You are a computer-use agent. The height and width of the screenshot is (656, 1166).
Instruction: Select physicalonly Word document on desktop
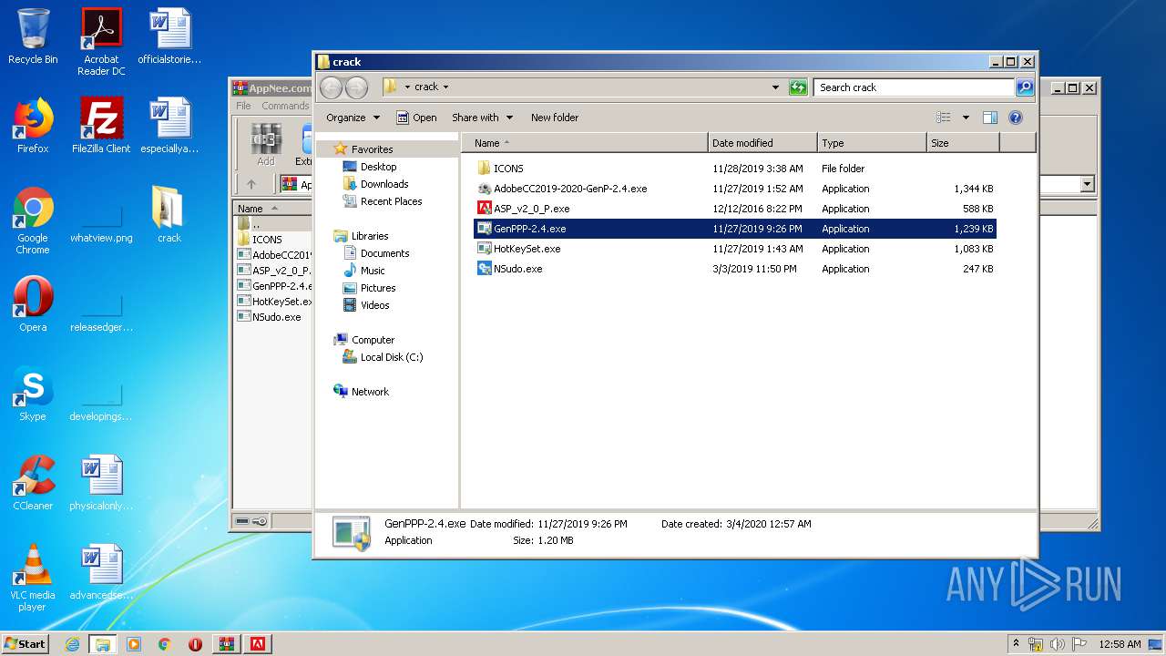click(x=101, y=483)
